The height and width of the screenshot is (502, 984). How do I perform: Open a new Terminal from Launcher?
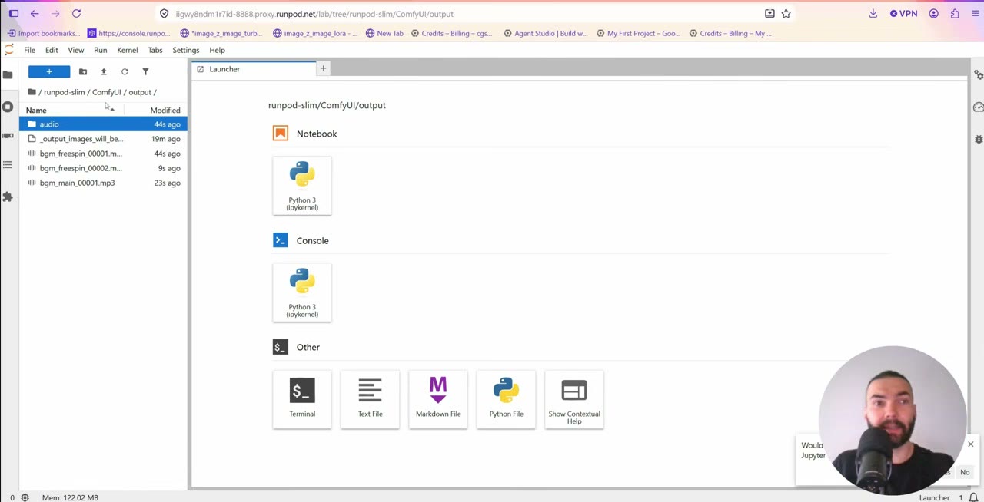(x=302, y=399)
